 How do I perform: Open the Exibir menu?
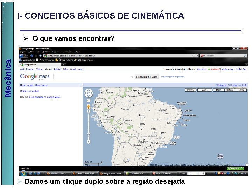(x=38, y=52)
